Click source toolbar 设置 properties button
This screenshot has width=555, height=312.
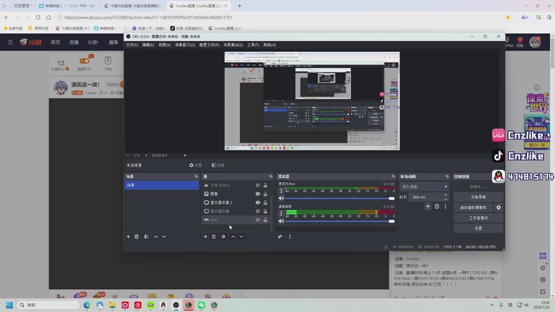(x=196, y=165)
